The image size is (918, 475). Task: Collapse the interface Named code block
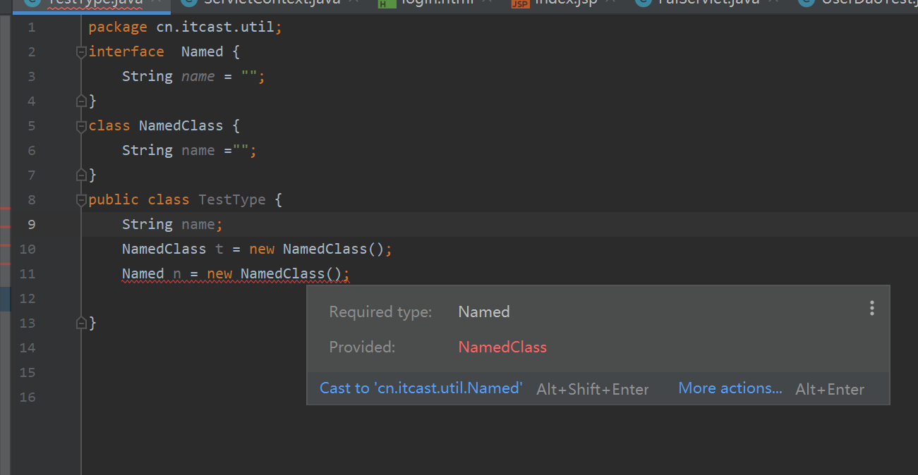81,52
